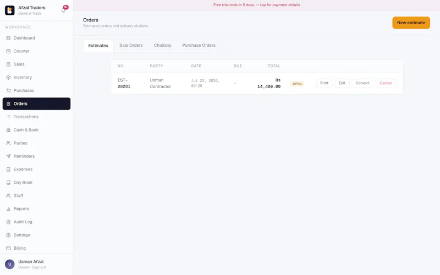Cancel estimate EST-00001
440x275 pixels.
(x=386, y=83)
